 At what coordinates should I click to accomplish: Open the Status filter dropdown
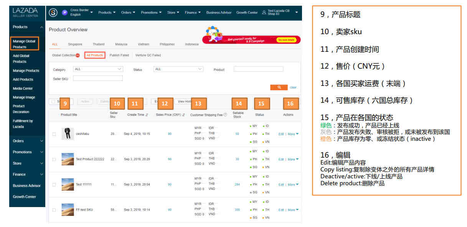178,69
